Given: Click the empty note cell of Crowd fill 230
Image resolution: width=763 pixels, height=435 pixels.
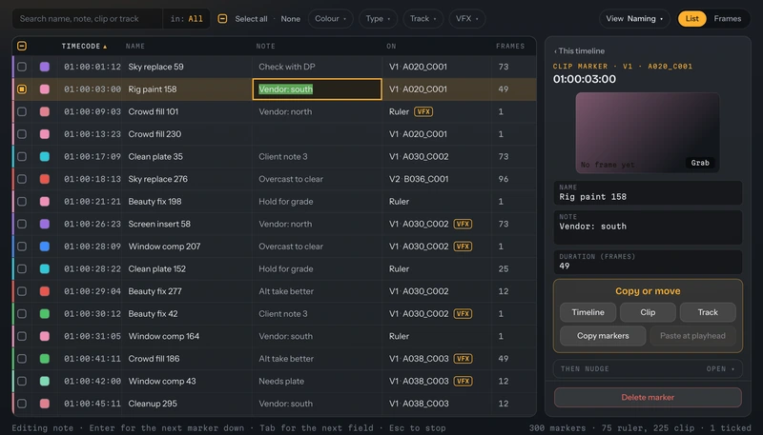Looking at the screenshot, I should point(318,134).
